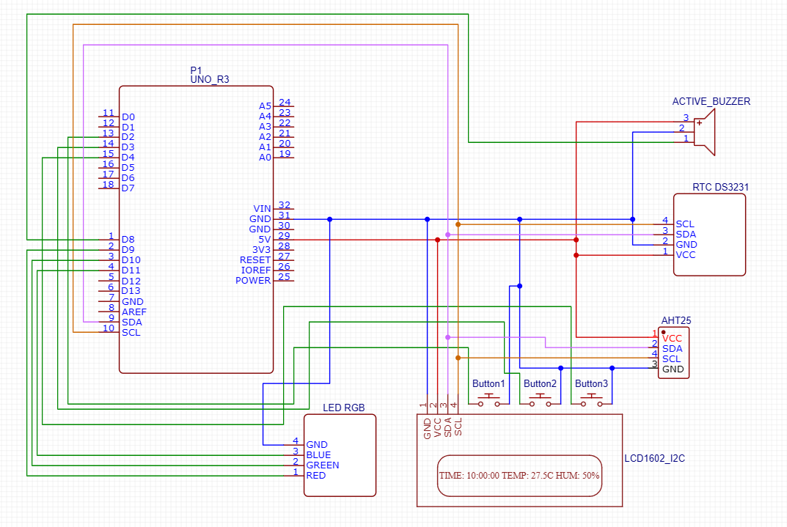Viewport: 787px width, 527px height.
Task: Select the D3 pin label on UNO
Action: pos(128,147)
